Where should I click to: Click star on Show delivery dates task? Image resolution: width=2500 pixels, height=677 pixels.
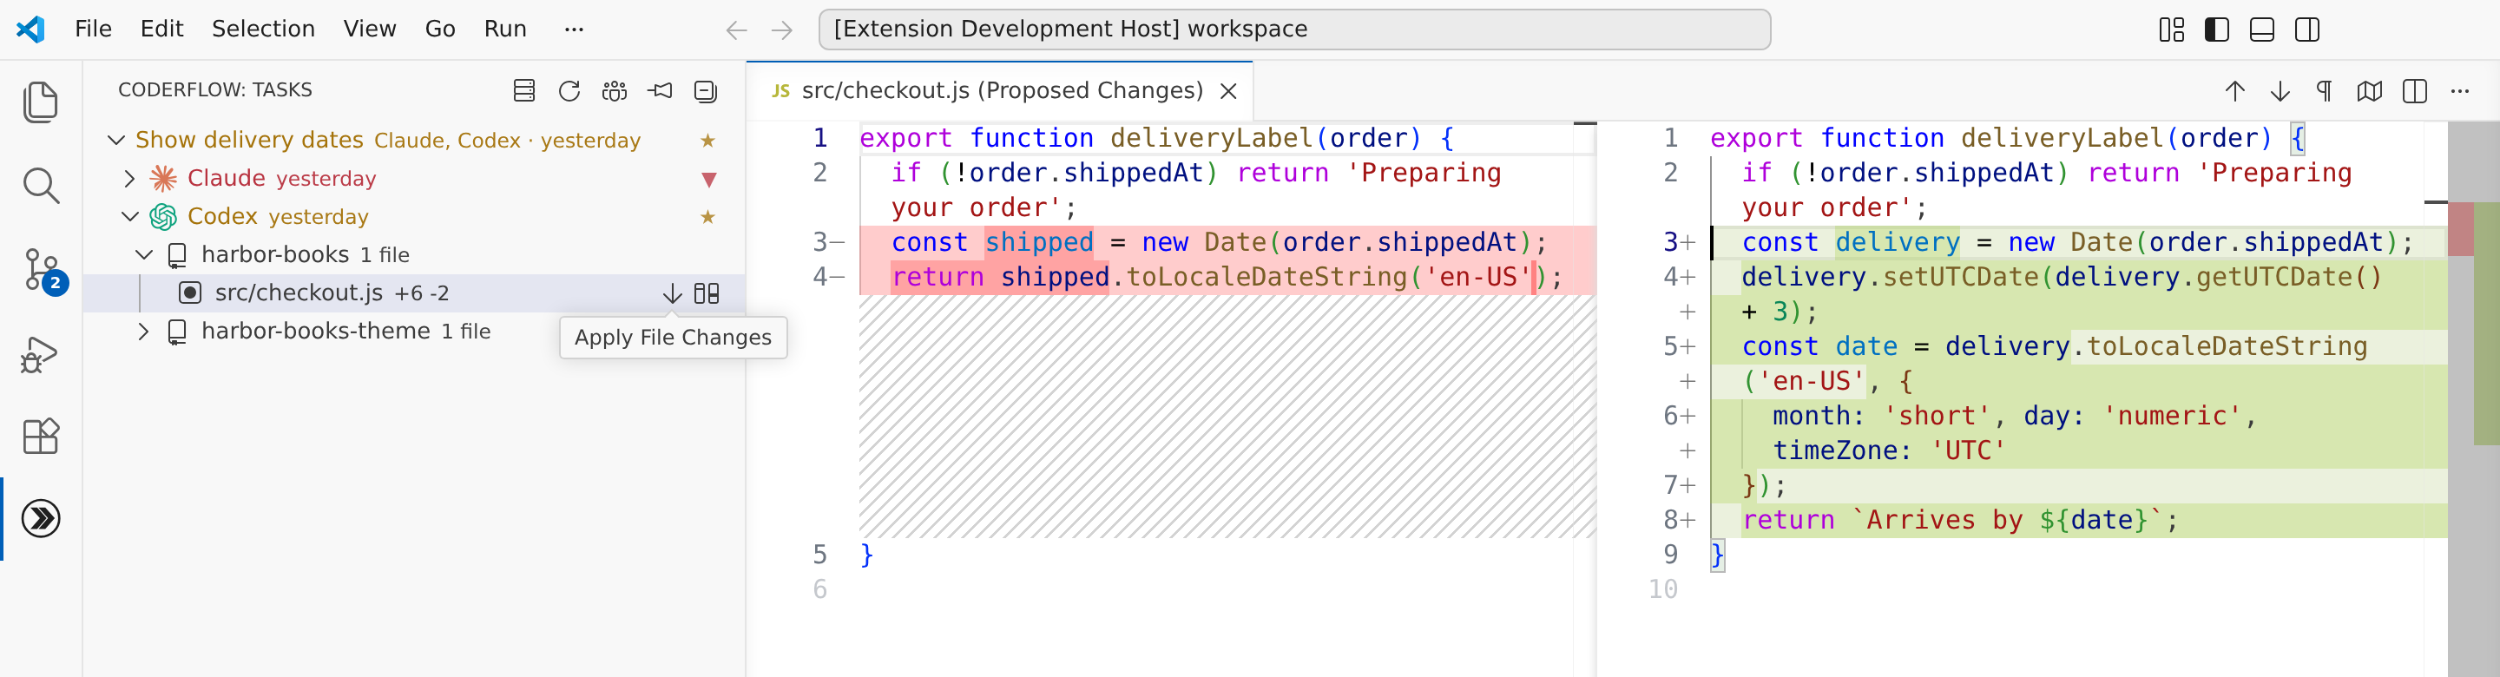[x=707, y=141]
